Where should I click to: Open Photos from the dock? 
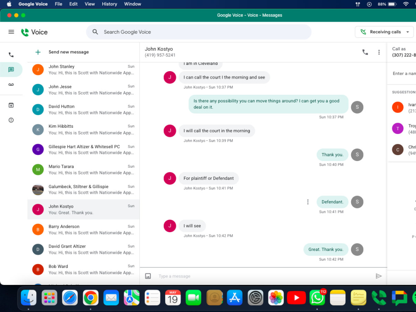point(276,298)
